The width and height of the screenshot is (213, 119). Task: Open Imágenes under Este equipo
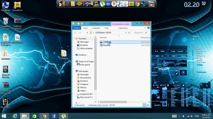[84, 84]
